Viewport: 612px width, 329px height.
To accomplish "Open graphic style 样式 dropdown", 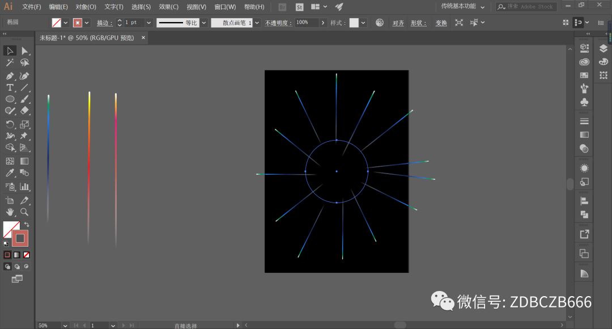I will (x=363, y=23).
